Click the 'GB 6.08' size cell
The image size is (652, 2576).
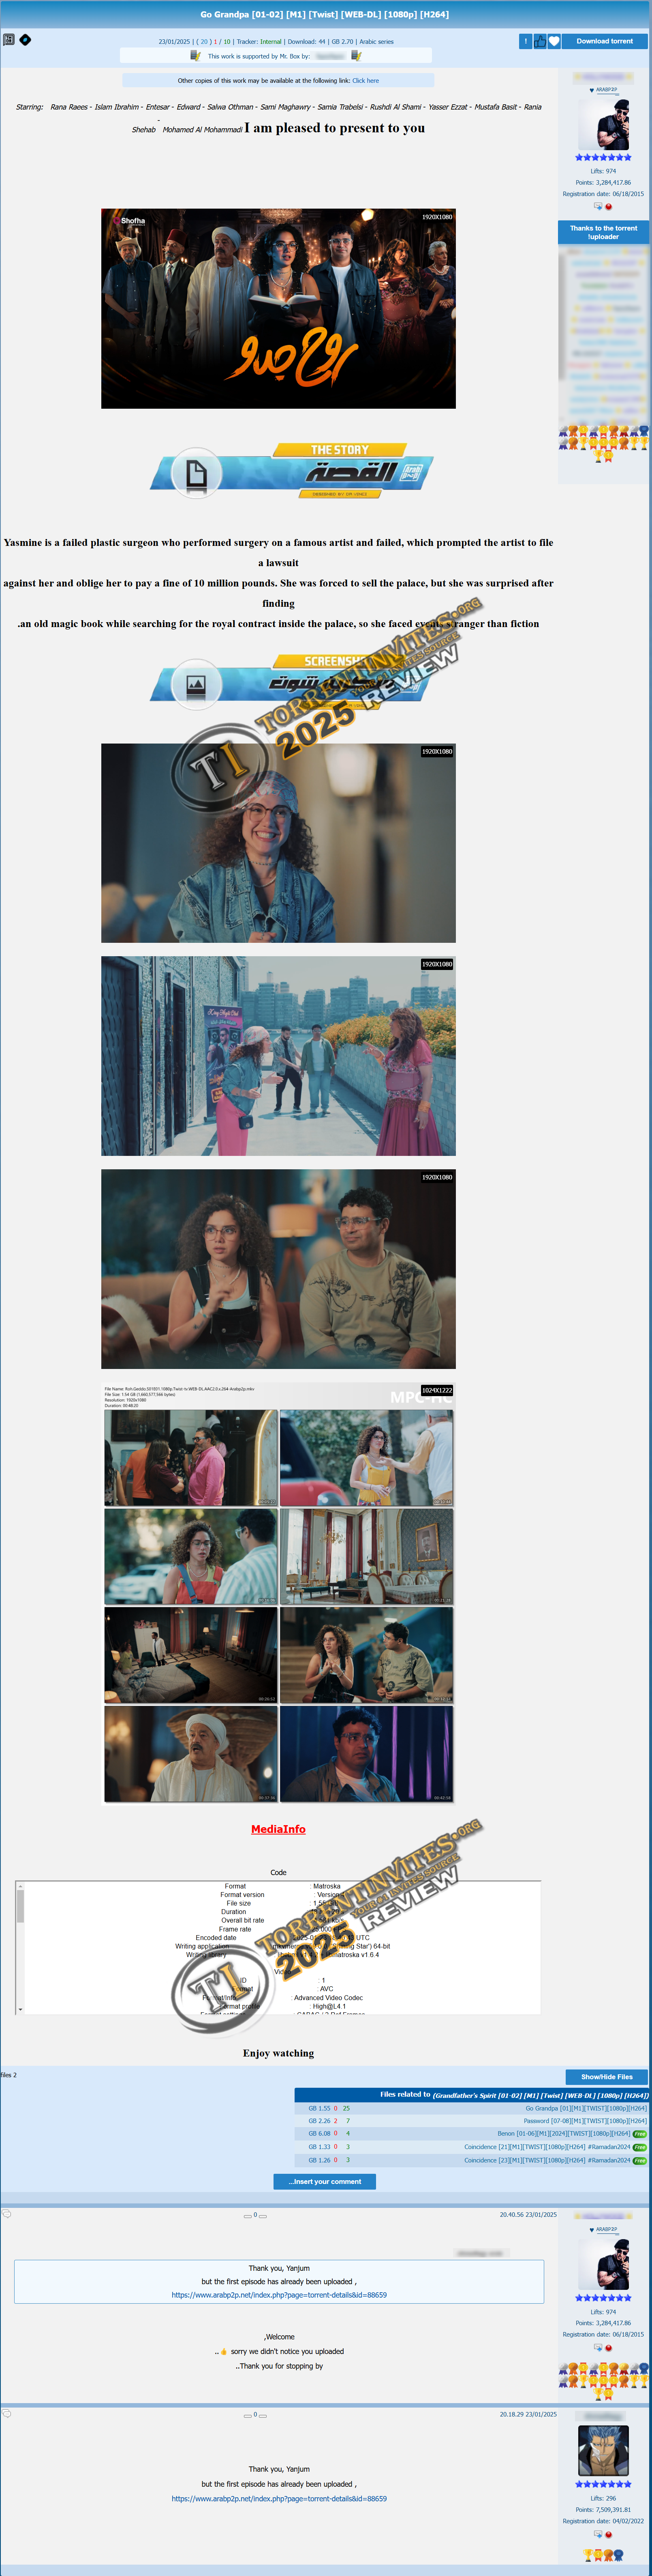(x=319, y=2134)
